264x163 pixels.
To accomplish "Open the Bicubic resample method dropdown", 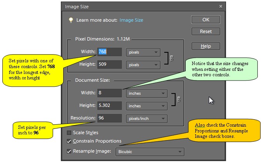I will point(150,152).
